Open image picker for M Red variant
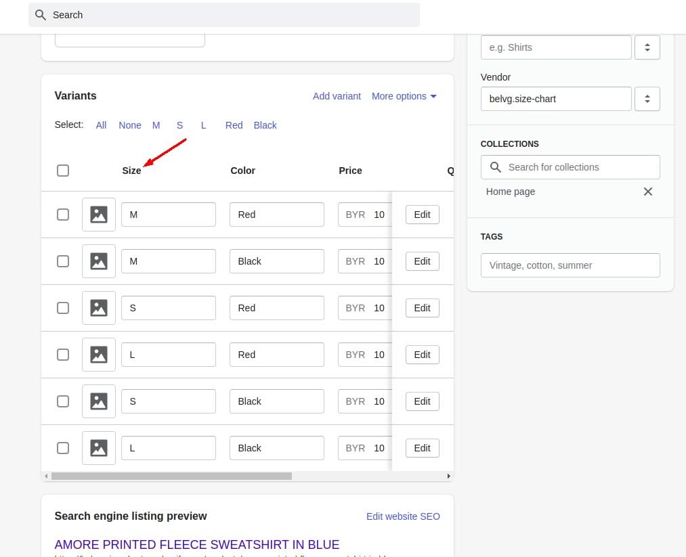The width and height of the screenshot is (686, 557). coord(99,215)
